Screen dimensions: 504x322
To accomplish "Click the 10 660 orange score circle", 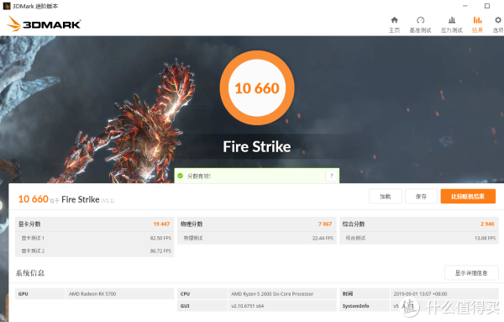I will click(257, 87).
